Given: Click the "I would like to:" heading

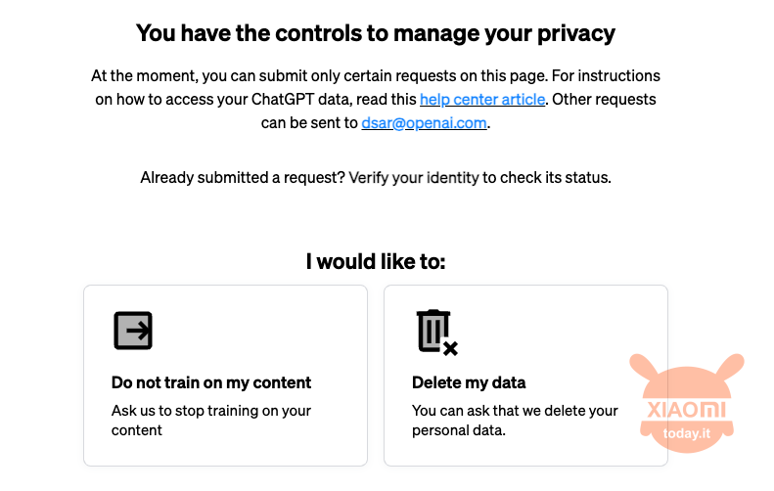Looking at the screenshot, I should [376, 261].
